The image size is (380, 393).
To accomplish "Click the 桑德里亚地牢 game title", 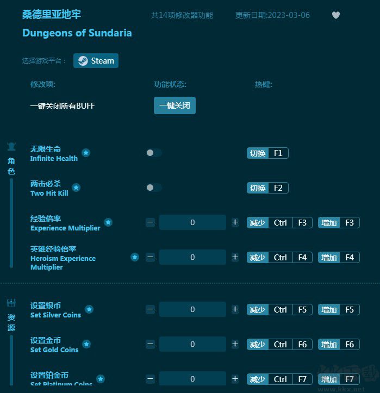I will point(52,14).
